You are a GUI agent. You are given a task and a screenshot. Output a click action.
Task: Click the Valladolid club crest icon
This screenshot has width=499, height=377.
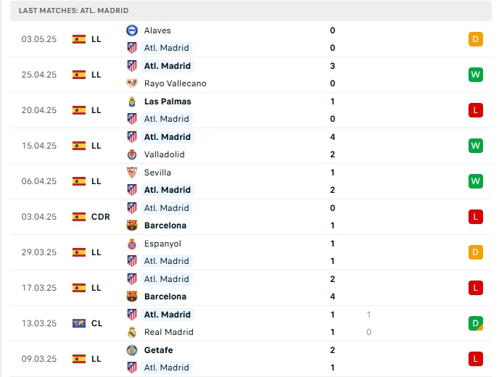[132, 154]
